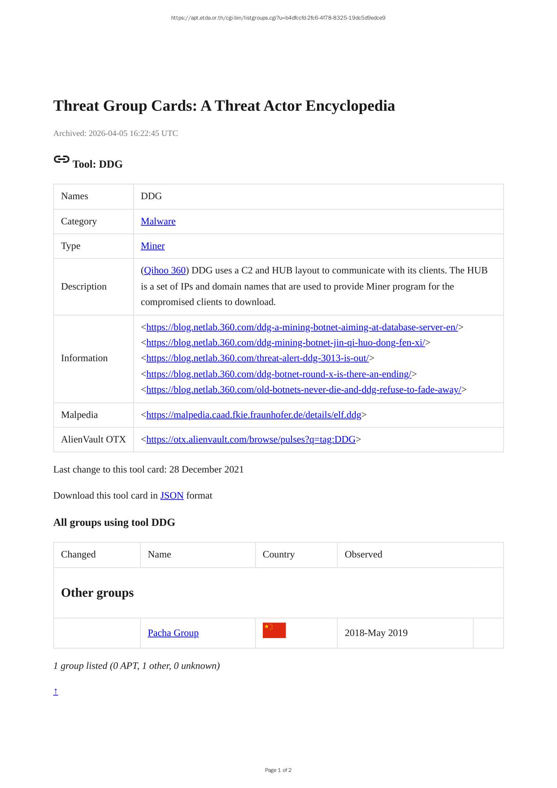
Task: Click the page title heading
Action: pyautogui.click(x=224, y=106)
